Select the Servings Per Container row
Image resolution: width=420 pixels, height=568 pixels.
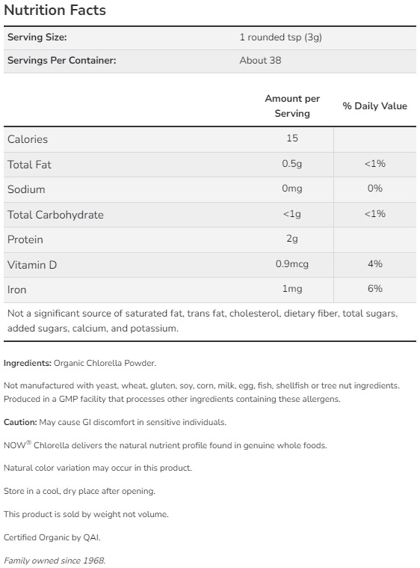pyautogui.click(x=210, y=61)
